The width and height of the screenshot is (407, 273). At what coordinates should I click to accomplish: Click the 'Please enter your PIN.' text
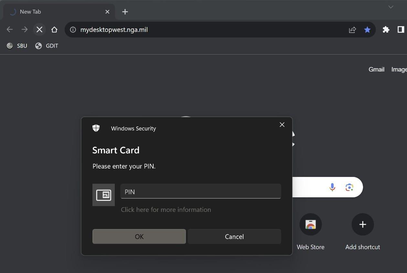click(x=124, y=166)
